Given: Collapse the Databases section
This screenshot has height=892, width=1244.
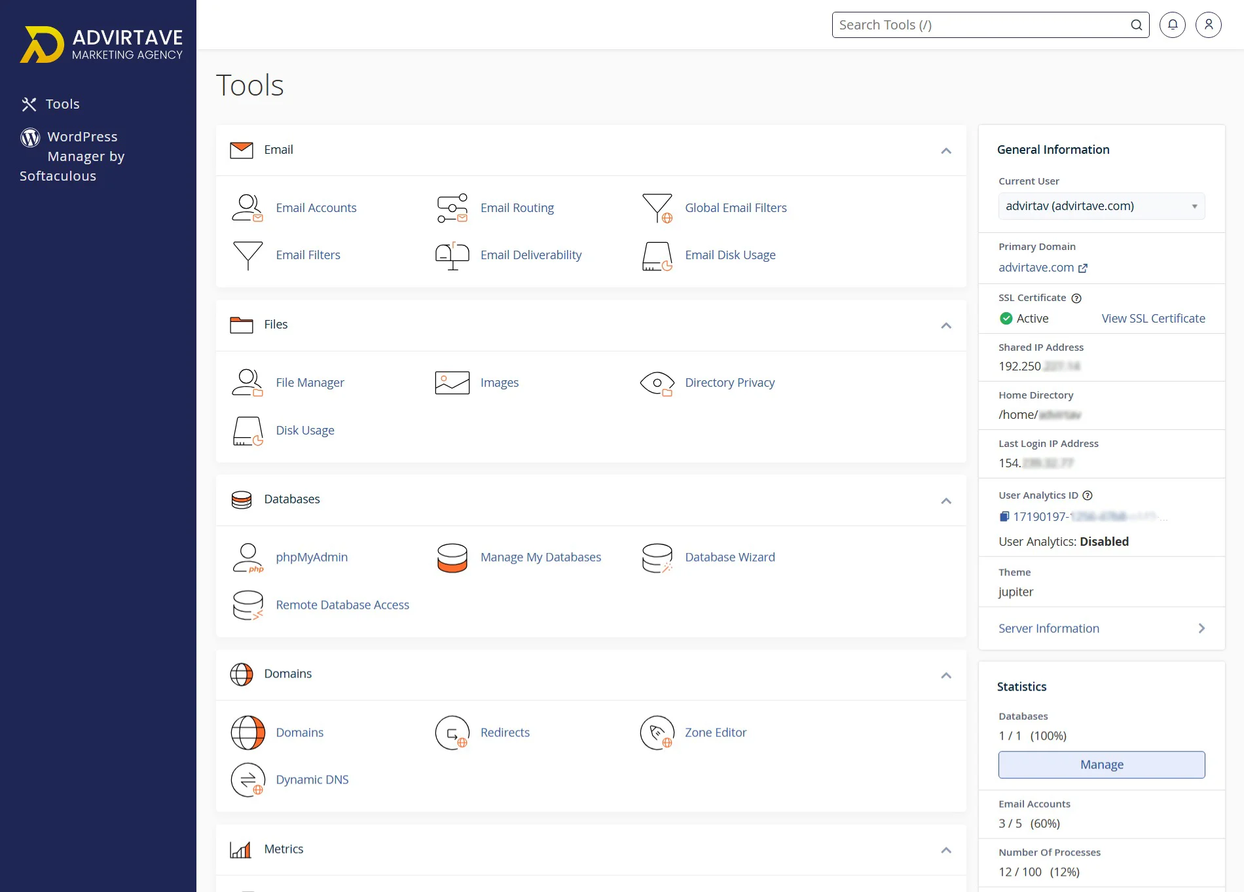Looking at the screenshot, I should coord(946,501).
